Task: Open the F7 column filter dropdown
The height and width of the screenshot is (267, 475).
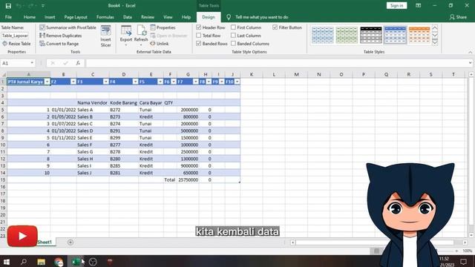Action: [196, 82]
